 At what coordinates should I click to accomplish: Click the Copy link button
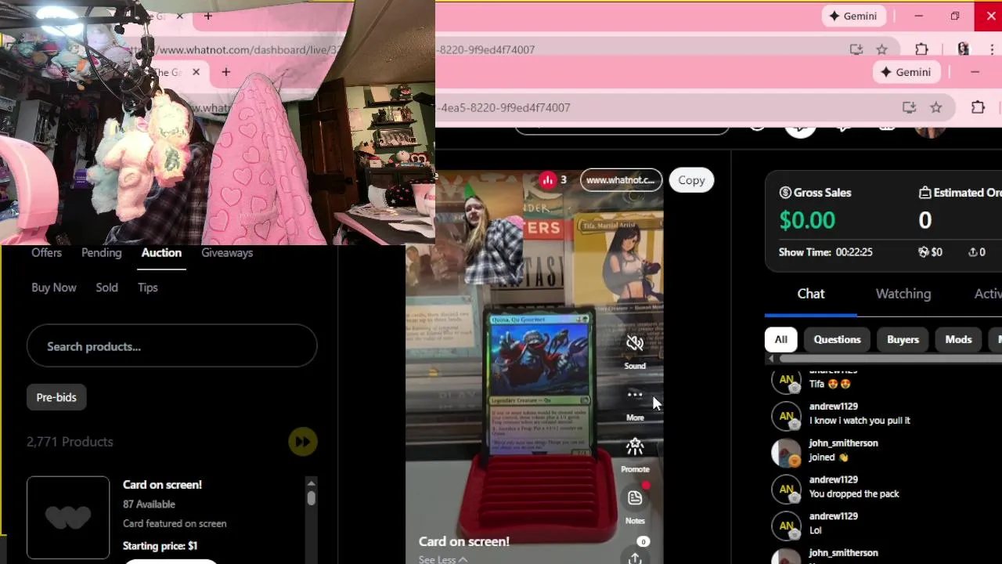(x=691, y=180)
